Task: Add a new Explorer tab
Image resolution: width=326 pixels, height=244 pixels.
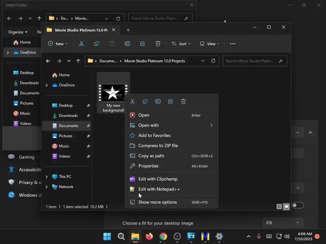Action: click(x=128, y=30)
